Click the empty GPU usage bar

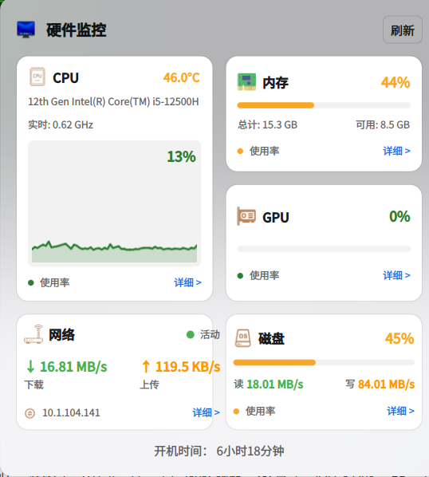(x=324, y=249)
